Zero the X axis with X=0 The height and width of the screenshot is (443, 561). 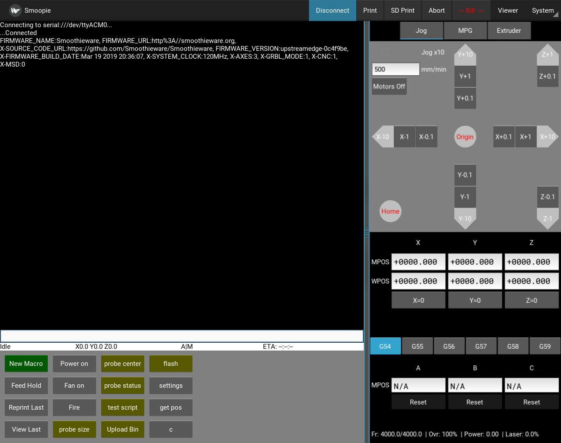coord(418,300)
